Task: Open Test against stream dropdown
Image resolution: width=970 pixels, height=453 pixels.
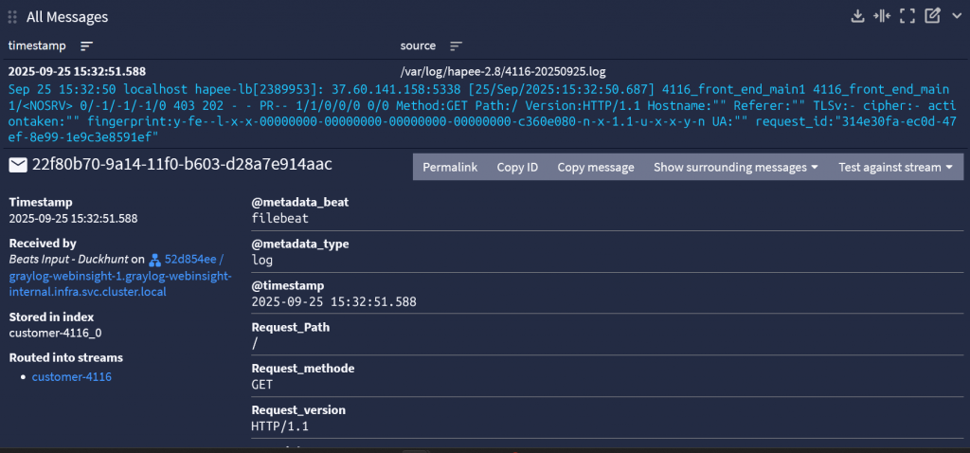Action: (x=894, y=167)
